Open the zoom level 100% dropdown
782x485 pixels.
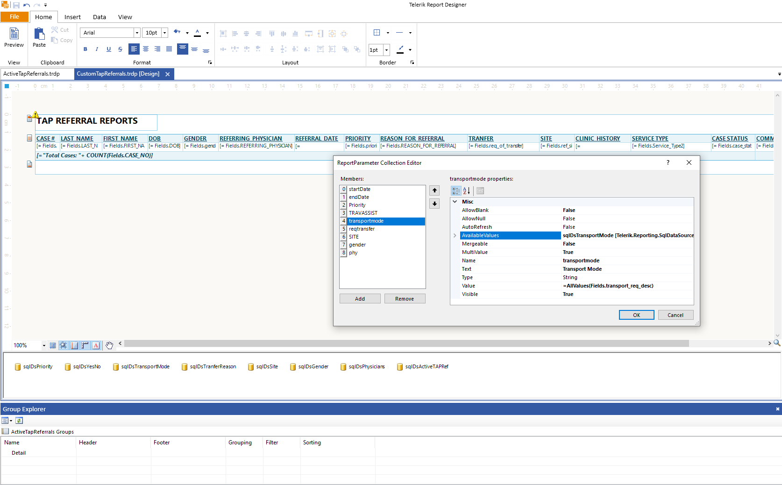tap(44, 345)
